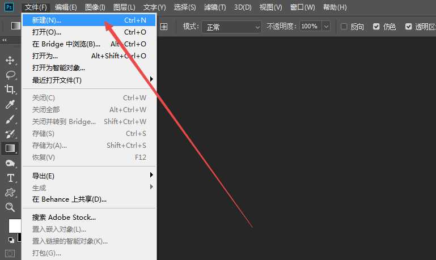436x260 pixels.
Task: Open the 图像(I) menu
Action: (95, 7)
